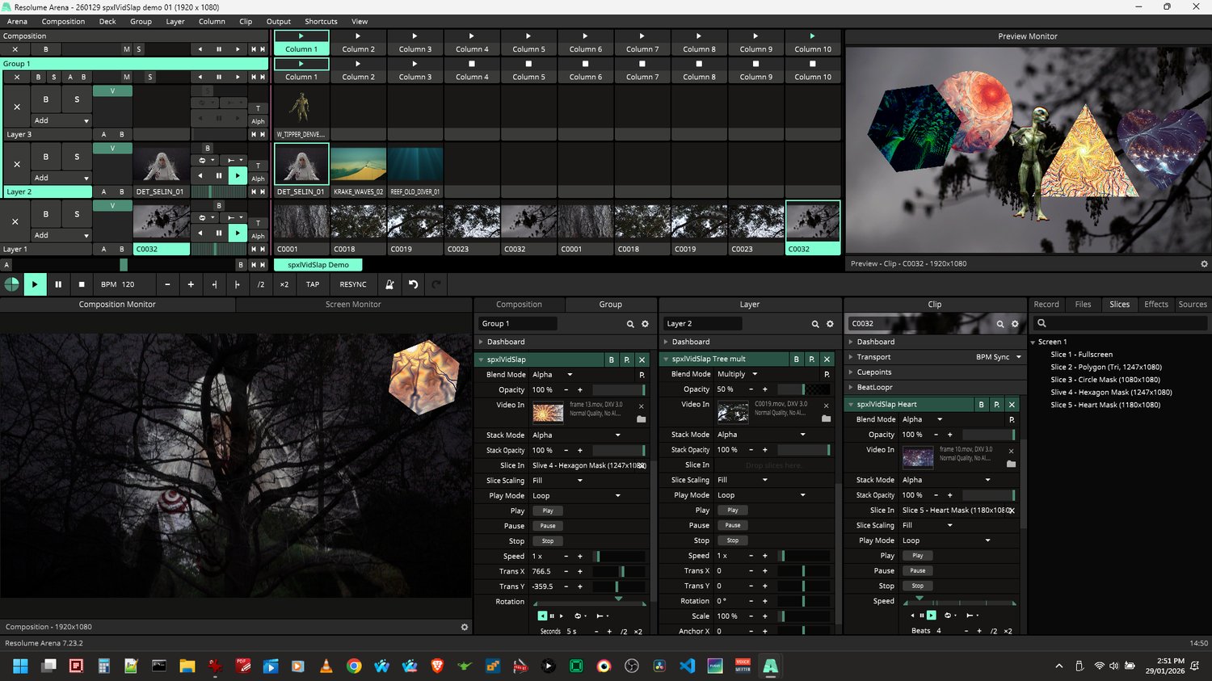Open the Output menu
Image resolution: width=1212 pixels, height=681 pixels.
278,22
